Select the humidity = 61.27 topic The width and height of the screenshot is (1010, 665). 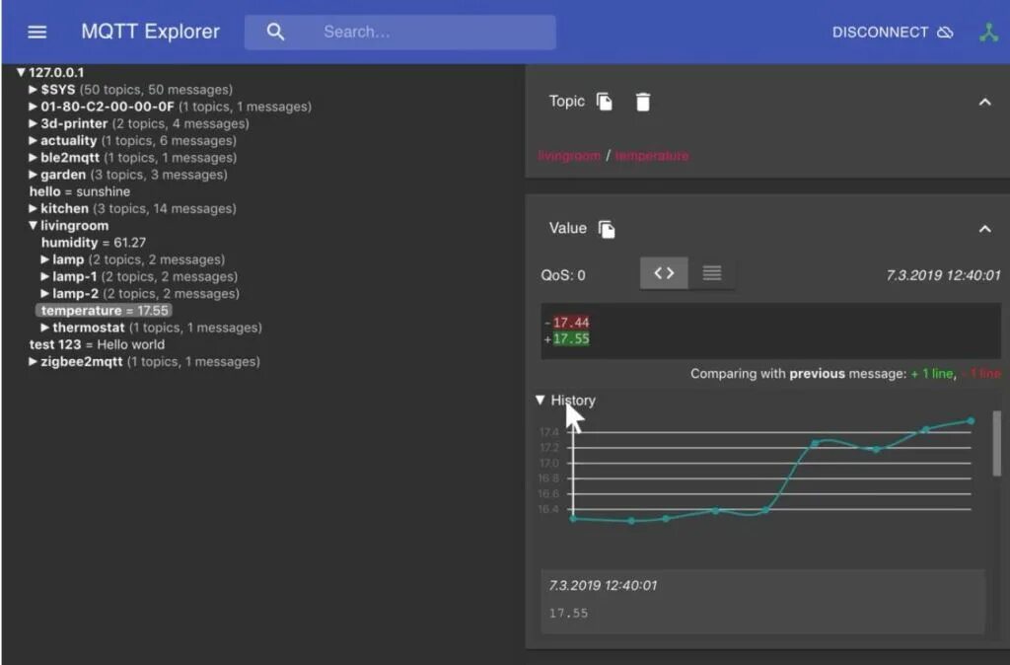click(94, 243)
